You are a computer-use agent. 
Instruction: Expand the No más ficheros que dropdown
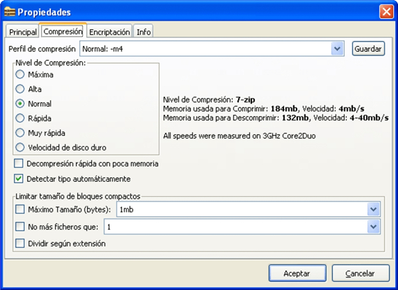pos(371,227)
